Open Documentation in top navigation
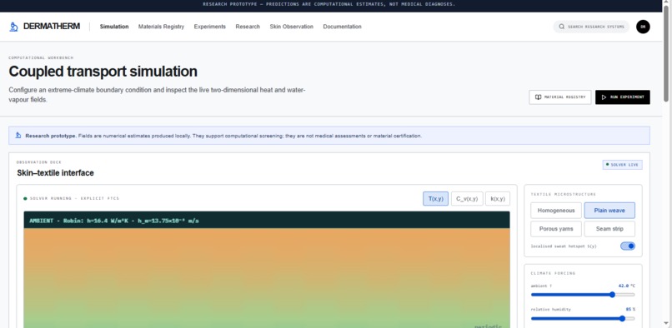Image resolution: width=672 pixels, height=328 pixels. (342, 27)
